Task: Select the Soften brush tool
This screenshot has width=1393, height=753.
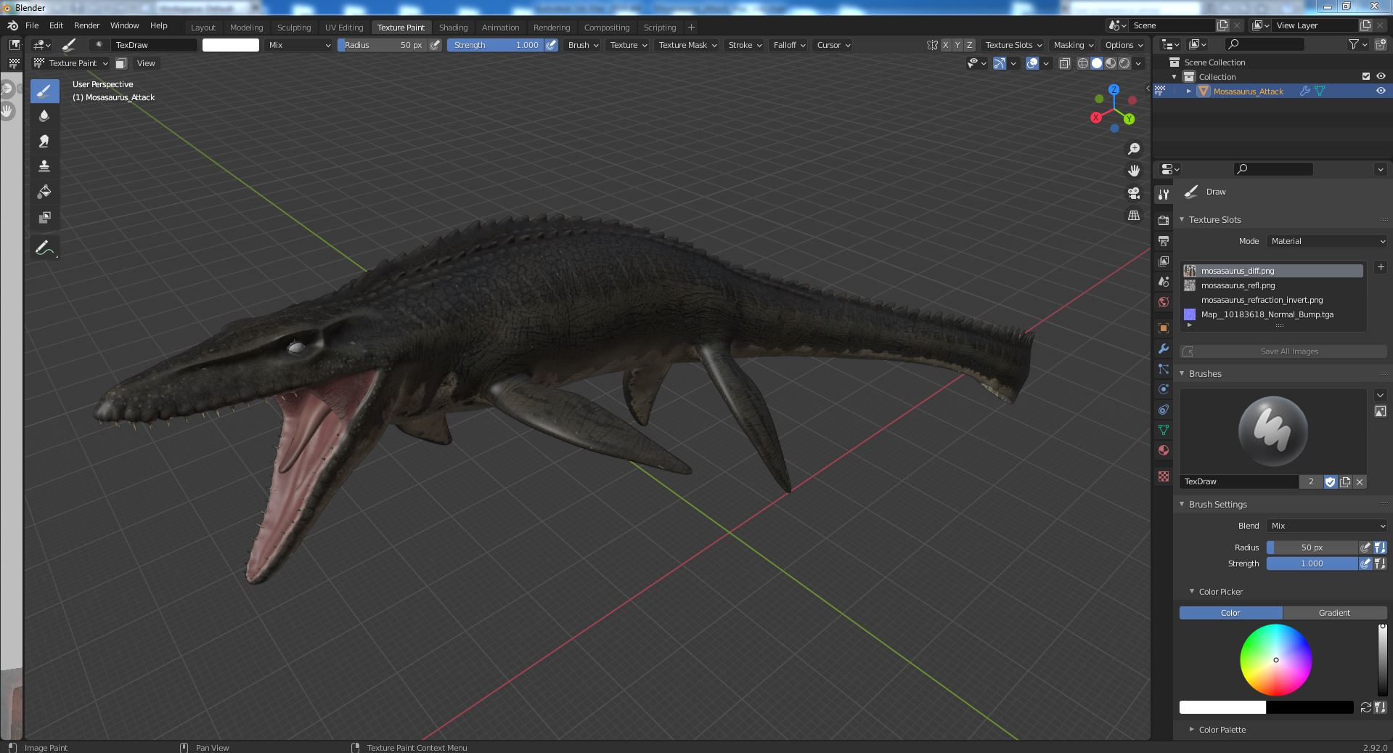Action: coord(44,116)
